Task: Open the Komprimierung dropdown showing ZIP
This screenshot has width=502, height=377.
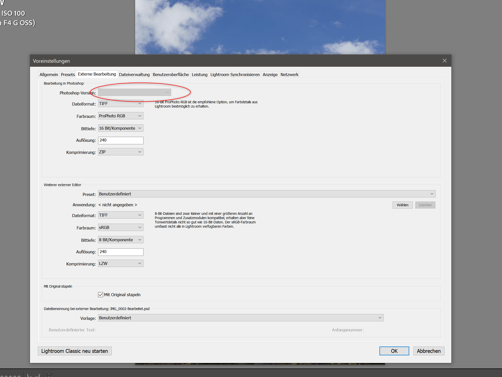Action: (x=120, y=152)
